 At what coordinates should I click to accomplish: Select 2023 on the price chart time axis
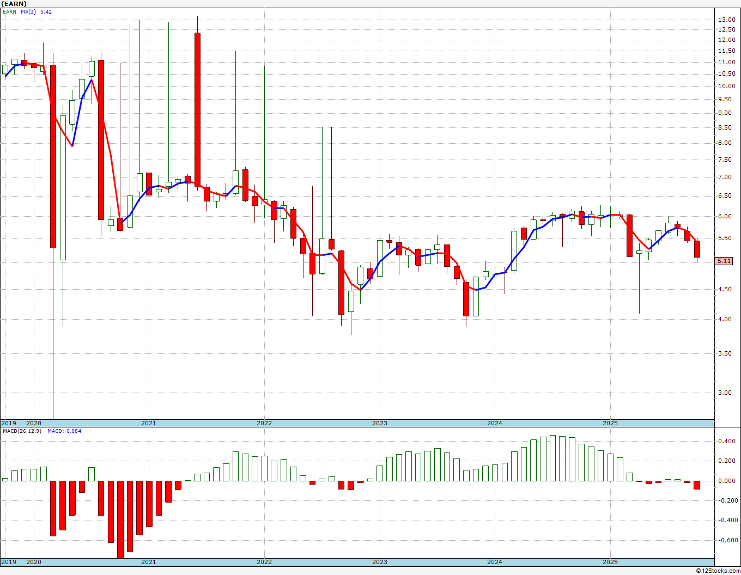(x=380, y=423)
